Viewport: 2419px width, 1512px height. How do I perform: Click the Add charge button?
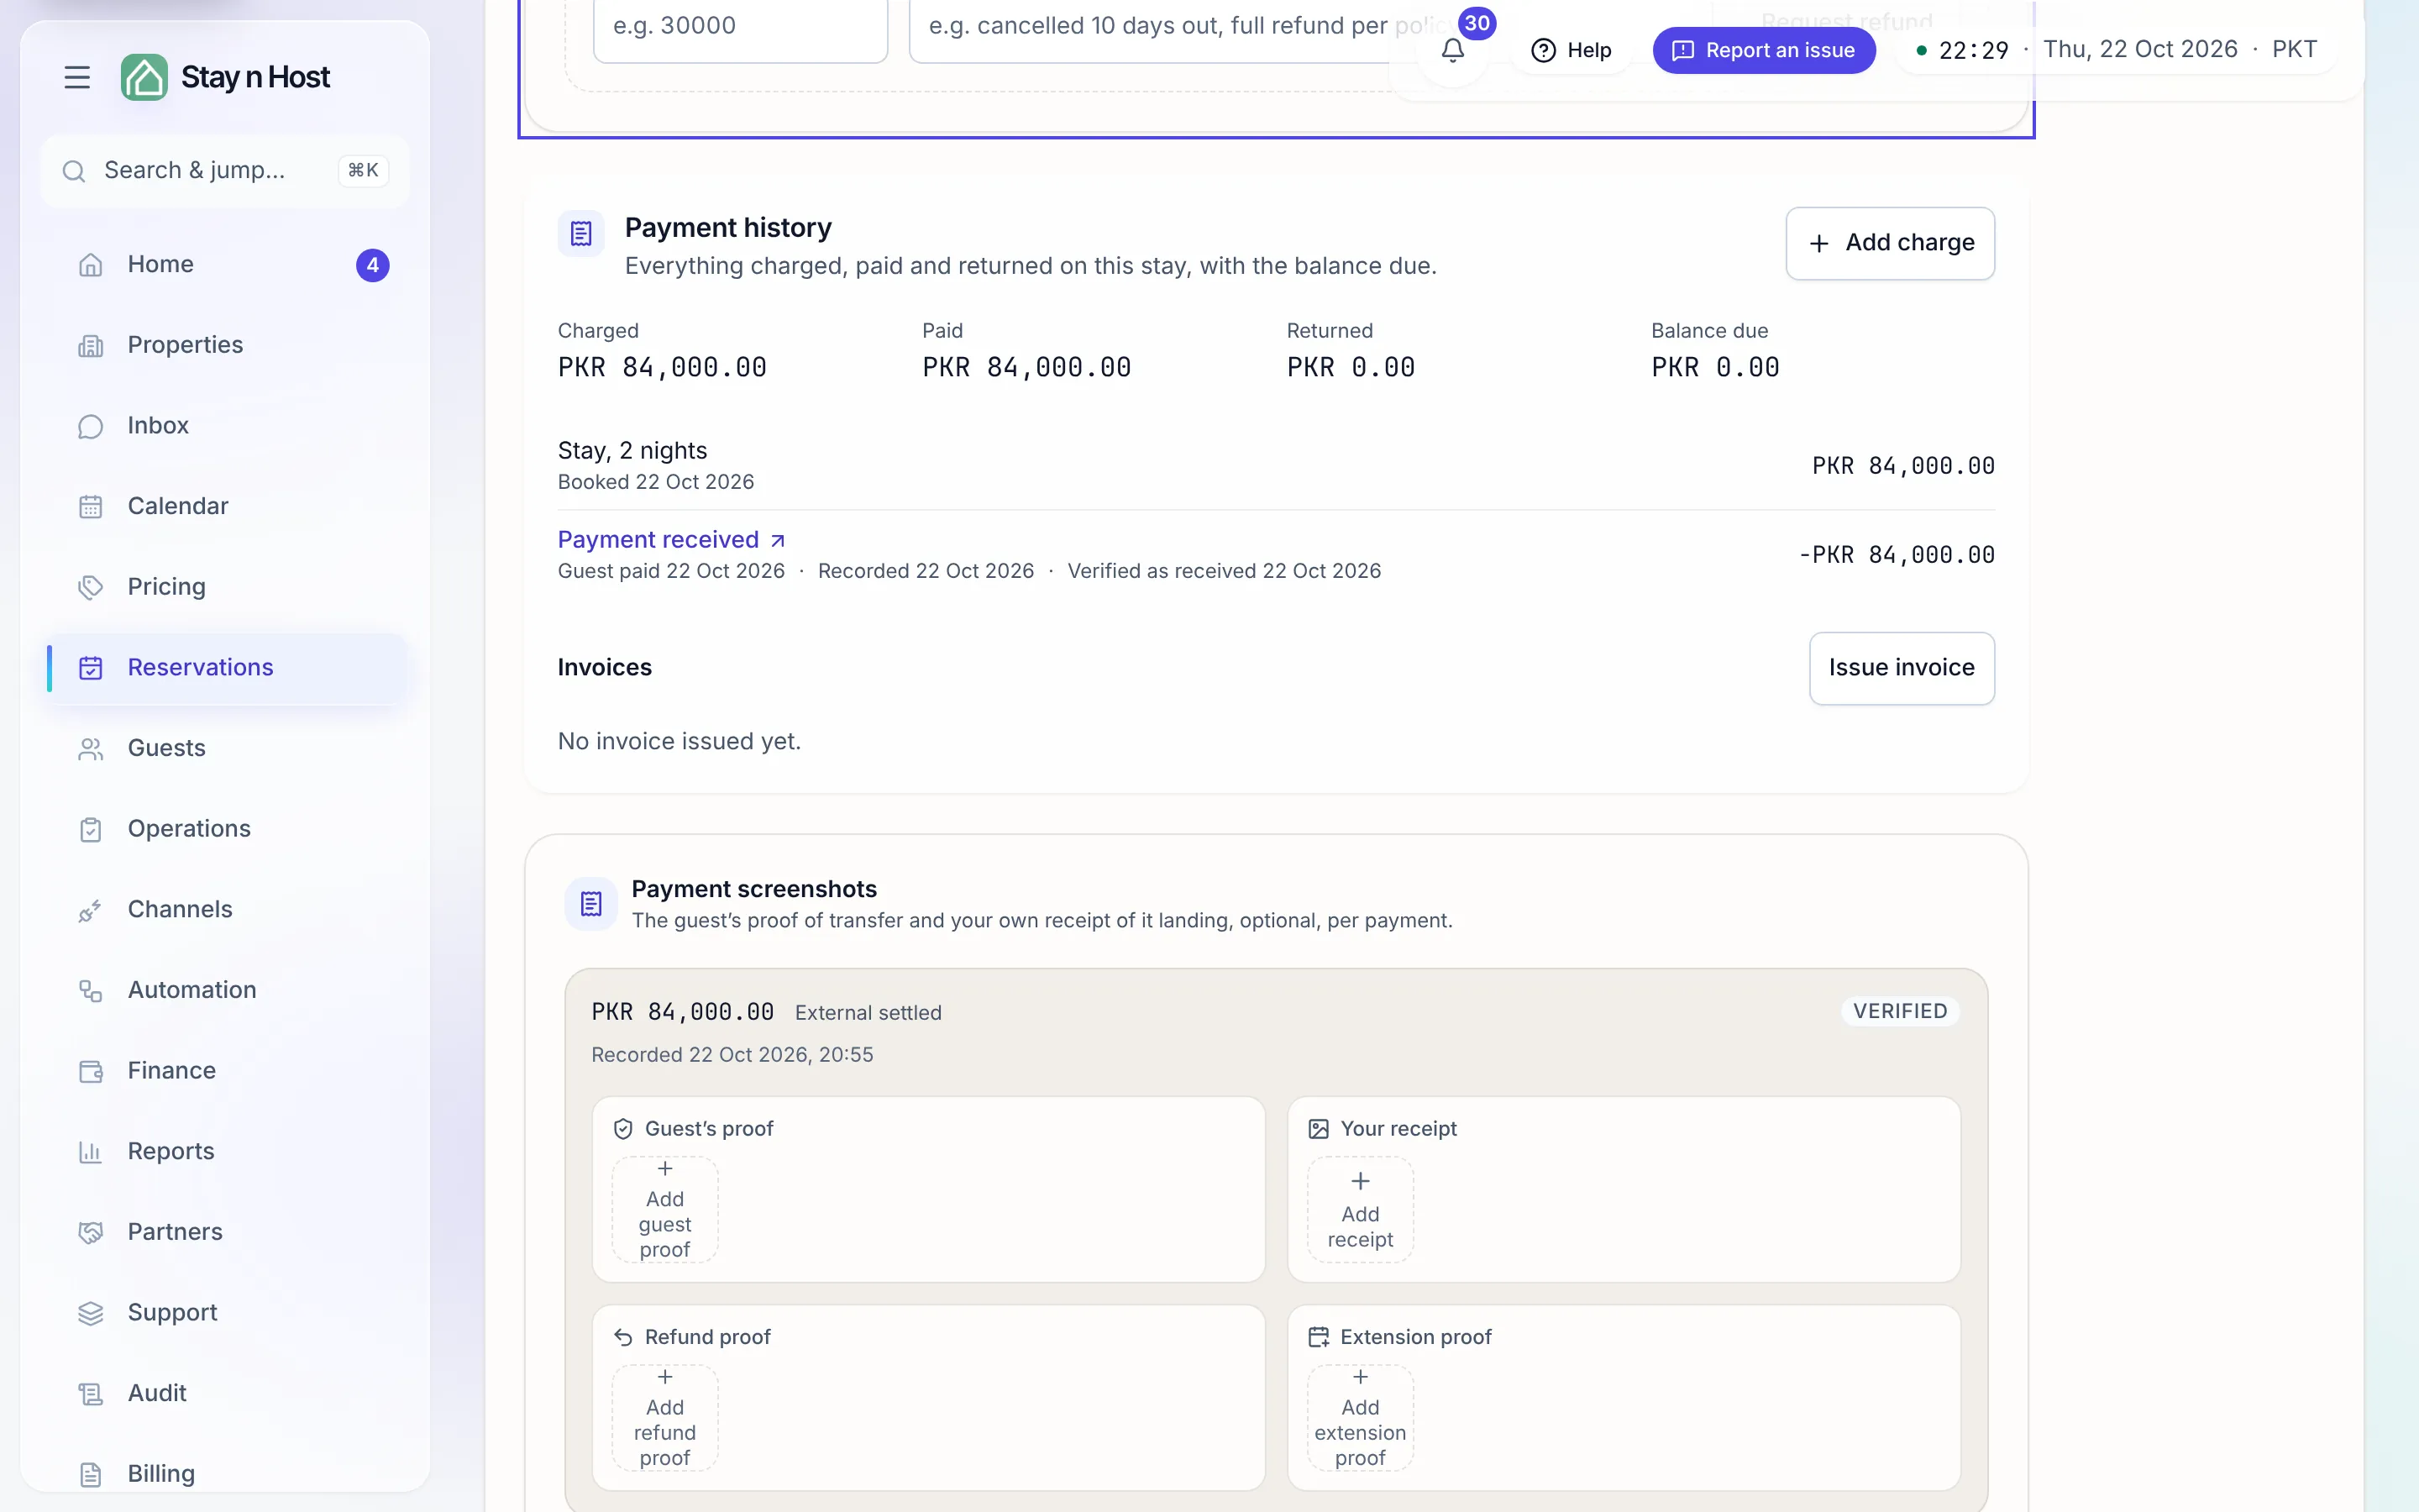[1889, 243]
